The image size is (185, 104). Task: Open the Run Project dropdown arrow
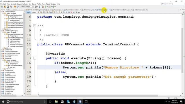[47, 7]
